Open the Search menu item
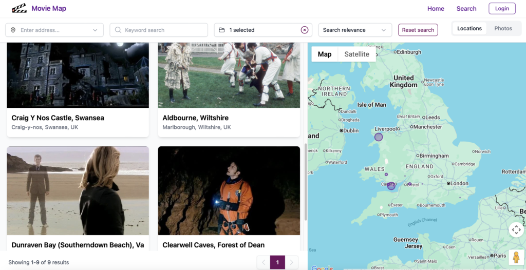Screen dimensions: 526x270 click(466, 9)
